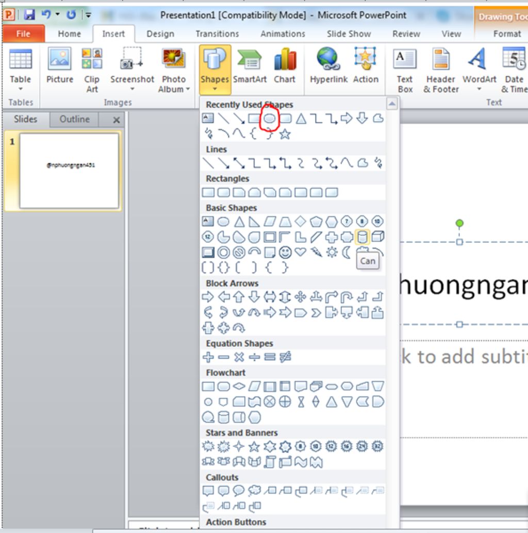Click the Redo icon in Quick Access Toolbar
The image size is (528, 533).
tap(71, 14)
